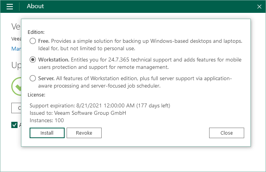The width and height of the screenshot is (266, 172).
Task: Click the Close button in the dialog
Action: 226,133
